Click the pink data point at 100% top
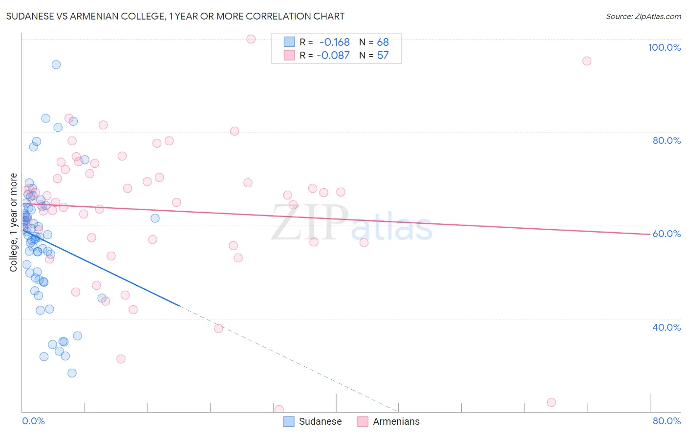This screenshot has height=435, width=687. [251, 39]
